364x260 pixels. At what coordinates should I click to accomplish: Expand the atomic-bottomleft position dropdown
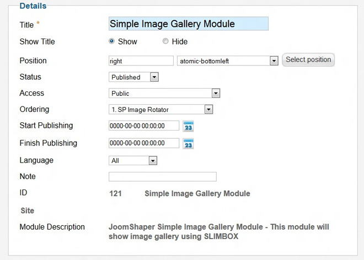click(274, 61)
